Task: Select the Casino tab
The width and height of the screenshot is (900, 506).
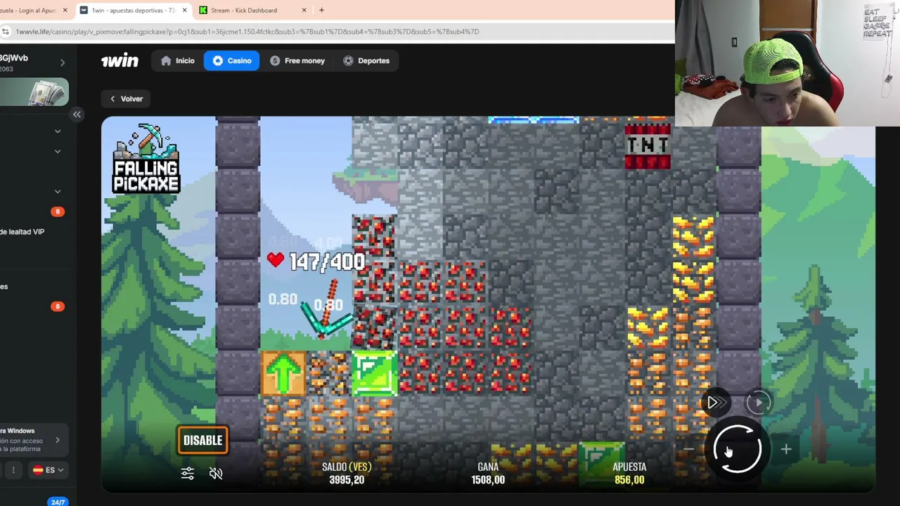Action: pyautogui.click(x=231, y=60)
